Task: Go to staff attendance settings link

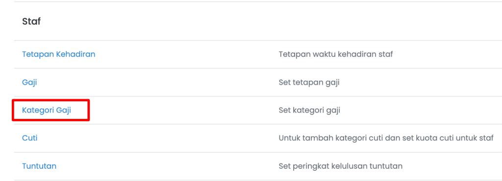Action: 59,54
